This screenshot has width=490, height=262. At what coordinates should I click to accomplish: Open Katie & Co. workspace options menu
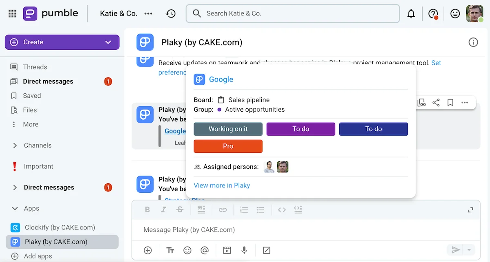tap(149, 13)
